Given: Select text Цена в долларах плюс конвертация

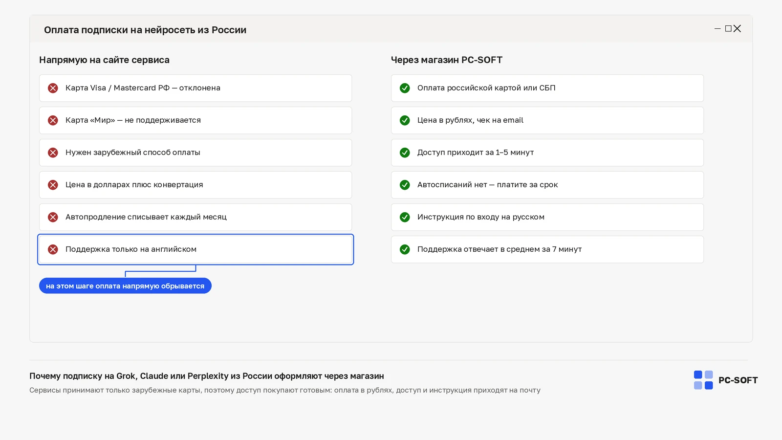Looking at the screenshot, I should pyautogui.click(x=134, y=185).
